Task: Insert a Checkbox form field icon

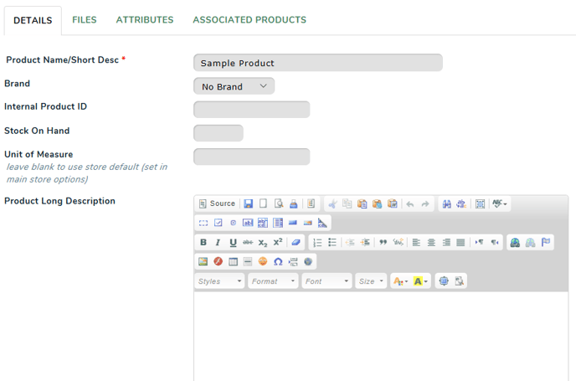Action: 219,223
